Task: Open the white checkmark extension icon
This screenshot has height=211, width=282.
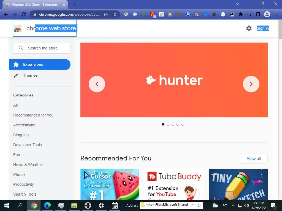Action: (161, 14)
